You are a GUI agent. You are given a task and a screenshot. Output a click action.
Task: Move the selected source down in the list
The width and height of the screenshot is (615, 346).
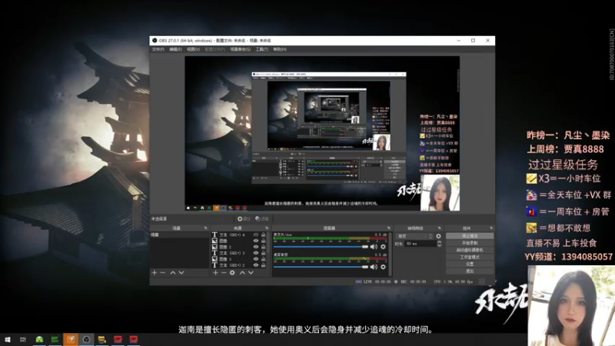click(251, 273)
